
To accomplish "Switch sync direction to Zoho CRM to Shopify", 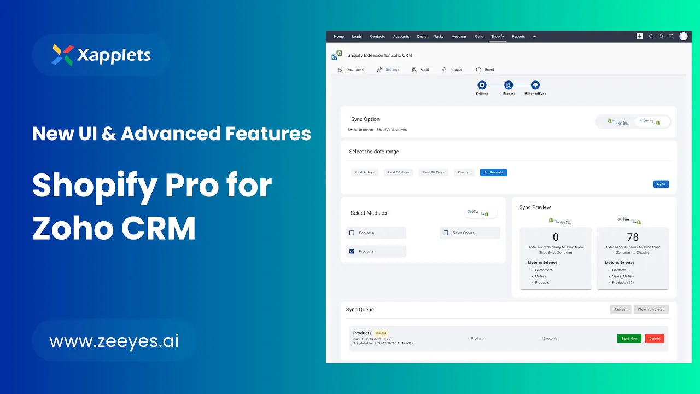I will pyautogui.click(x=652, y=121).
